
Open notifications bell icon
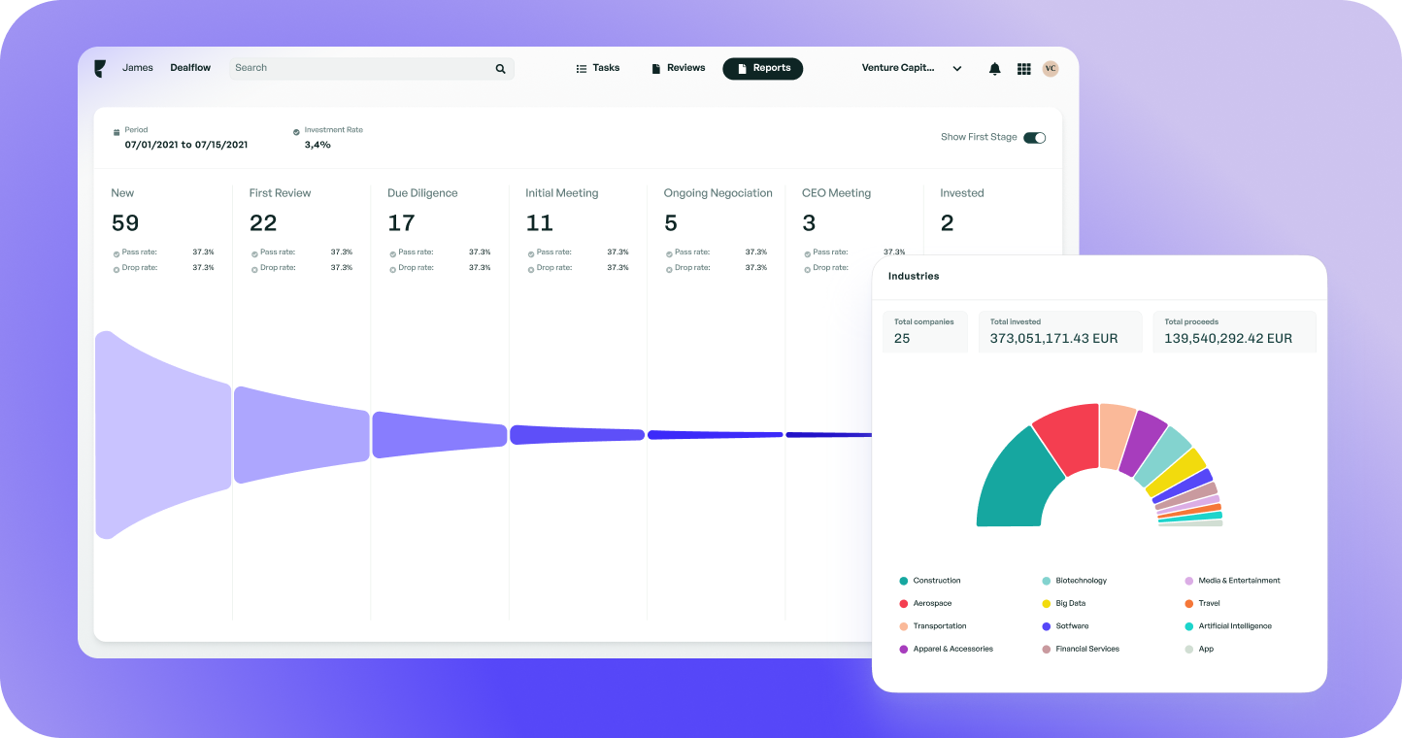[x=995, y=69]
